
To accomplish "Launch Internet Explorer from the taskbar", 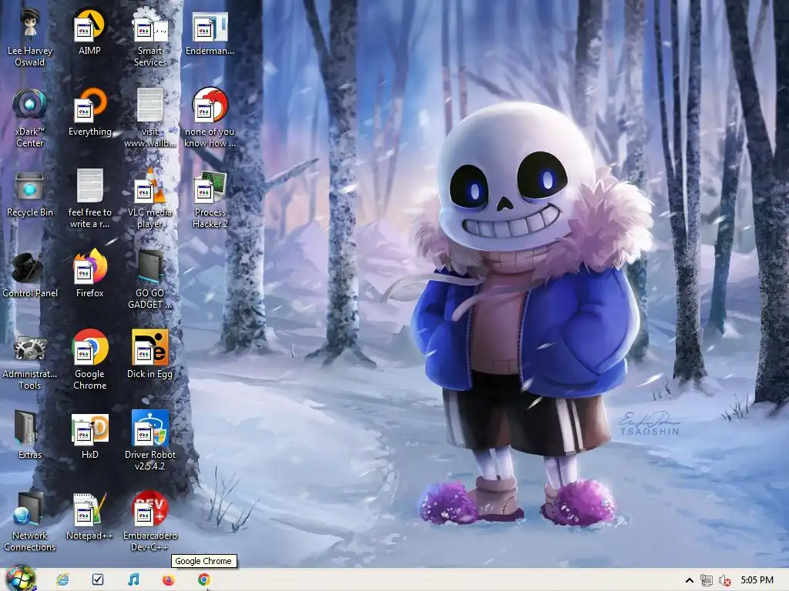I will pos(62,580).
